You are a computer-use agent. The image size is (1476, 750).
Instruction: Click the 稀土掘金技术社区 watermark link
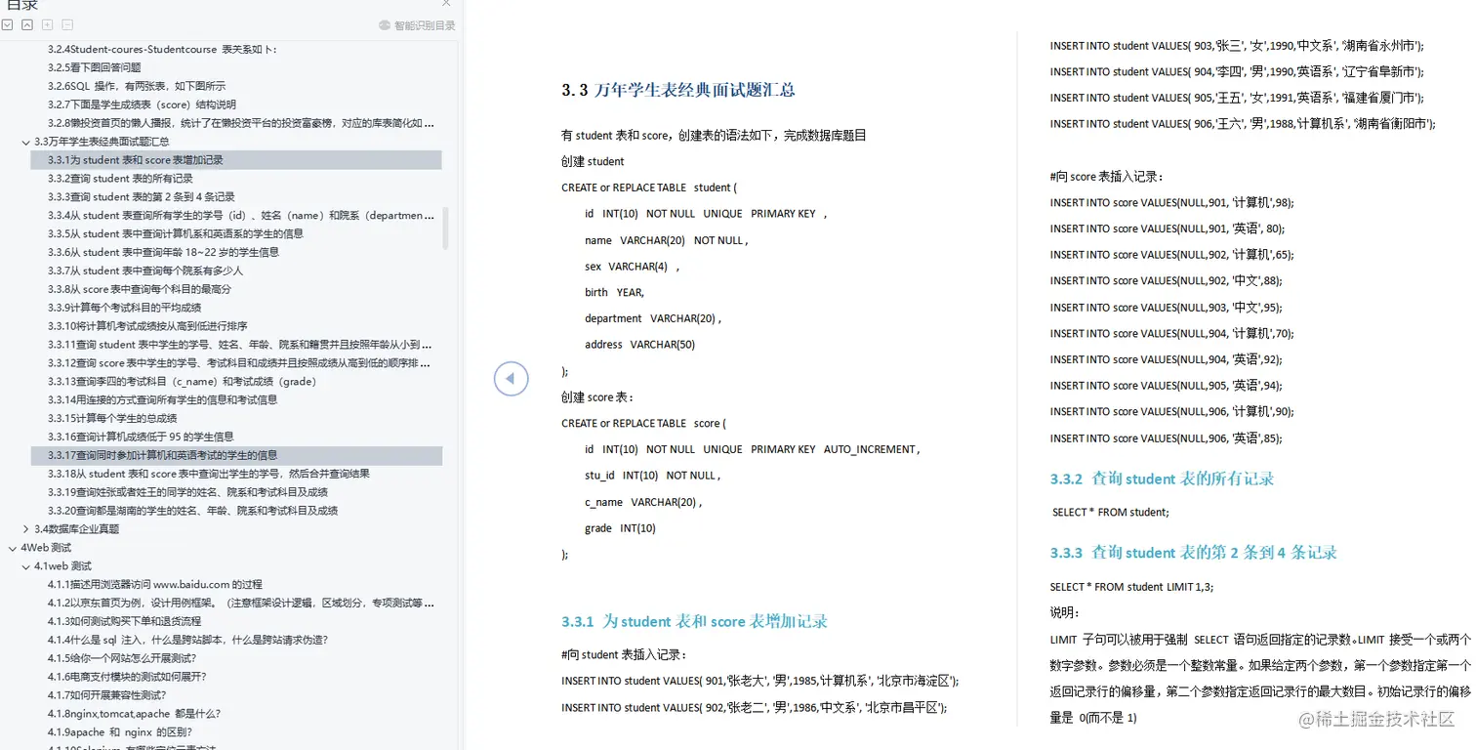click(x=1375, y=721)
